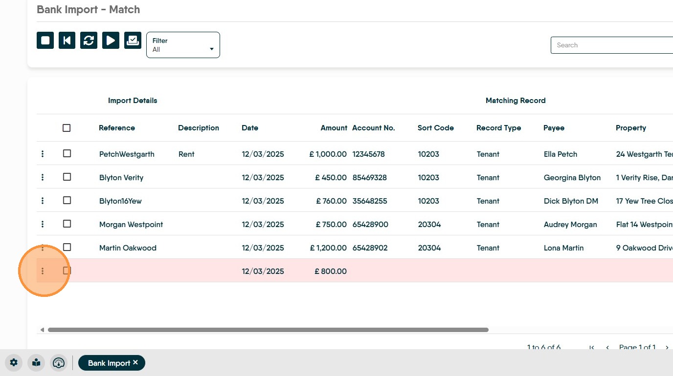Open the Filter dropdown

pyautogui.click(x=183, y=45)
